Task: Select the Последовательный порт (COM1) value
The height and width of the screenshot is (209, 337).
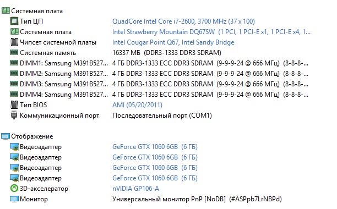Action: coord(162,116)
